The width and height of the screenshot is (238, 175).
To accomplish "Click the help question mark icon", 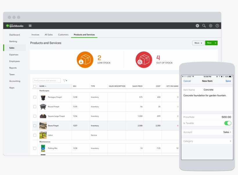I will coord(217,26).
